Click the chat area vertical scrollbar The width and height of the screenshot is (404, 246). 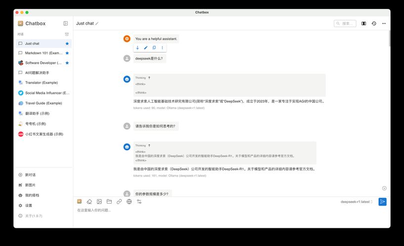[389, 39]
